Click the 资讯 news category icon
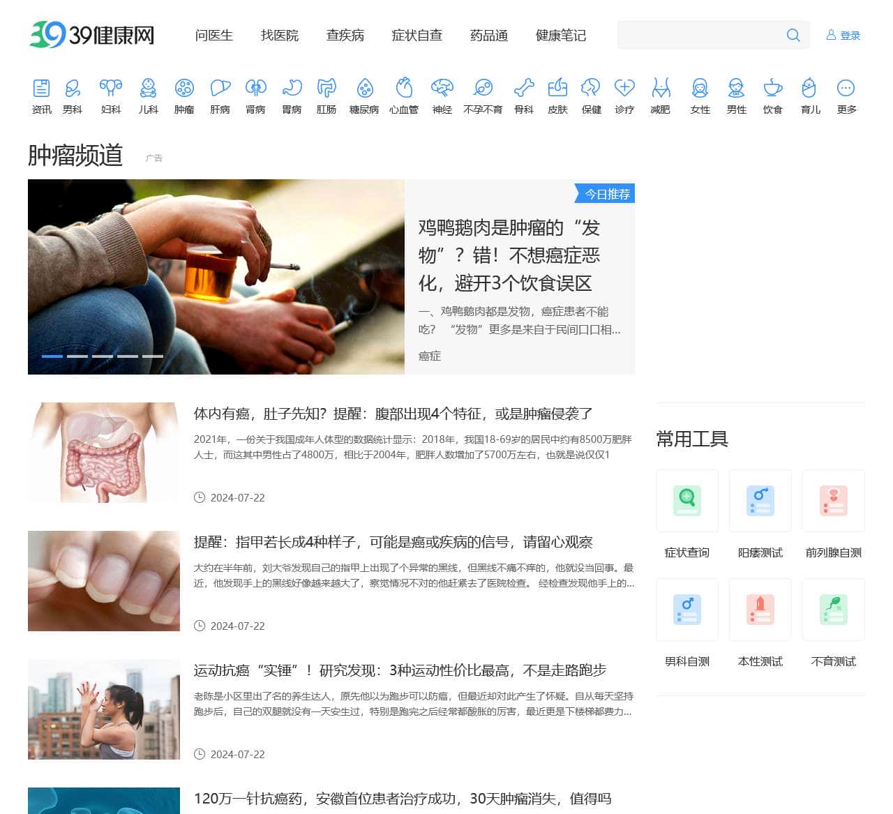893x814 pixels. click(41, 88)
